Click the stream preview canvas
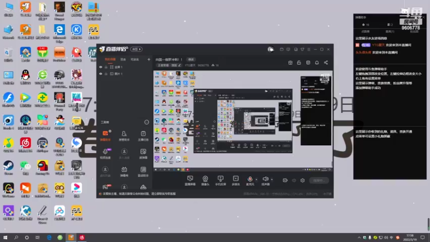430x242 pixels. (243, 121)
